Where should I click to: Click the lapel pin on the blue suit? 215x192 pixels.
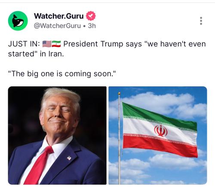pos(69,158)
